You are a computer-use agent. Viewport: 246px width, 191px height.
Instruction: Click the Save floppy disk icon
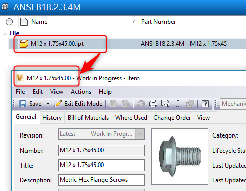pyautogui.click(x=23, y=104)
